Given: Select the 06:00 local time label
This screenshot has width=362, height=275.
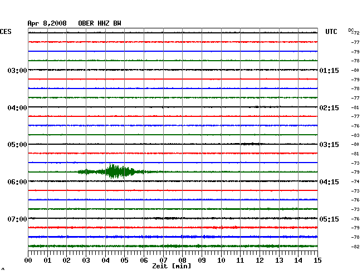Looking at the screenshot, I should pyautogui.click(x=17, y=182).
